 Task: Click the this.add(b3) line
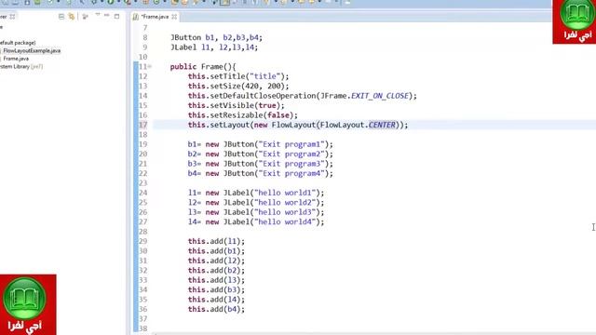click(x=216, y=289)
